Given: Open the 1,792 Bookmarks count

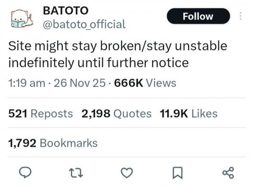Looking at the screenshot, I should tap(53, 143).
